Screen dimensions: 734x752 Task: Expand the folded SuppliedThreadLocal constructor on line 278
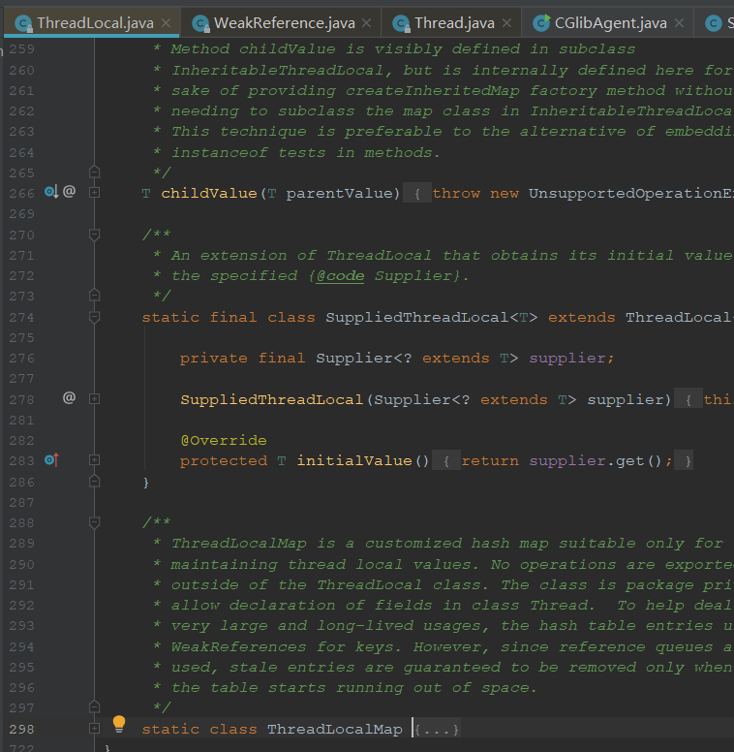[94, 399]
